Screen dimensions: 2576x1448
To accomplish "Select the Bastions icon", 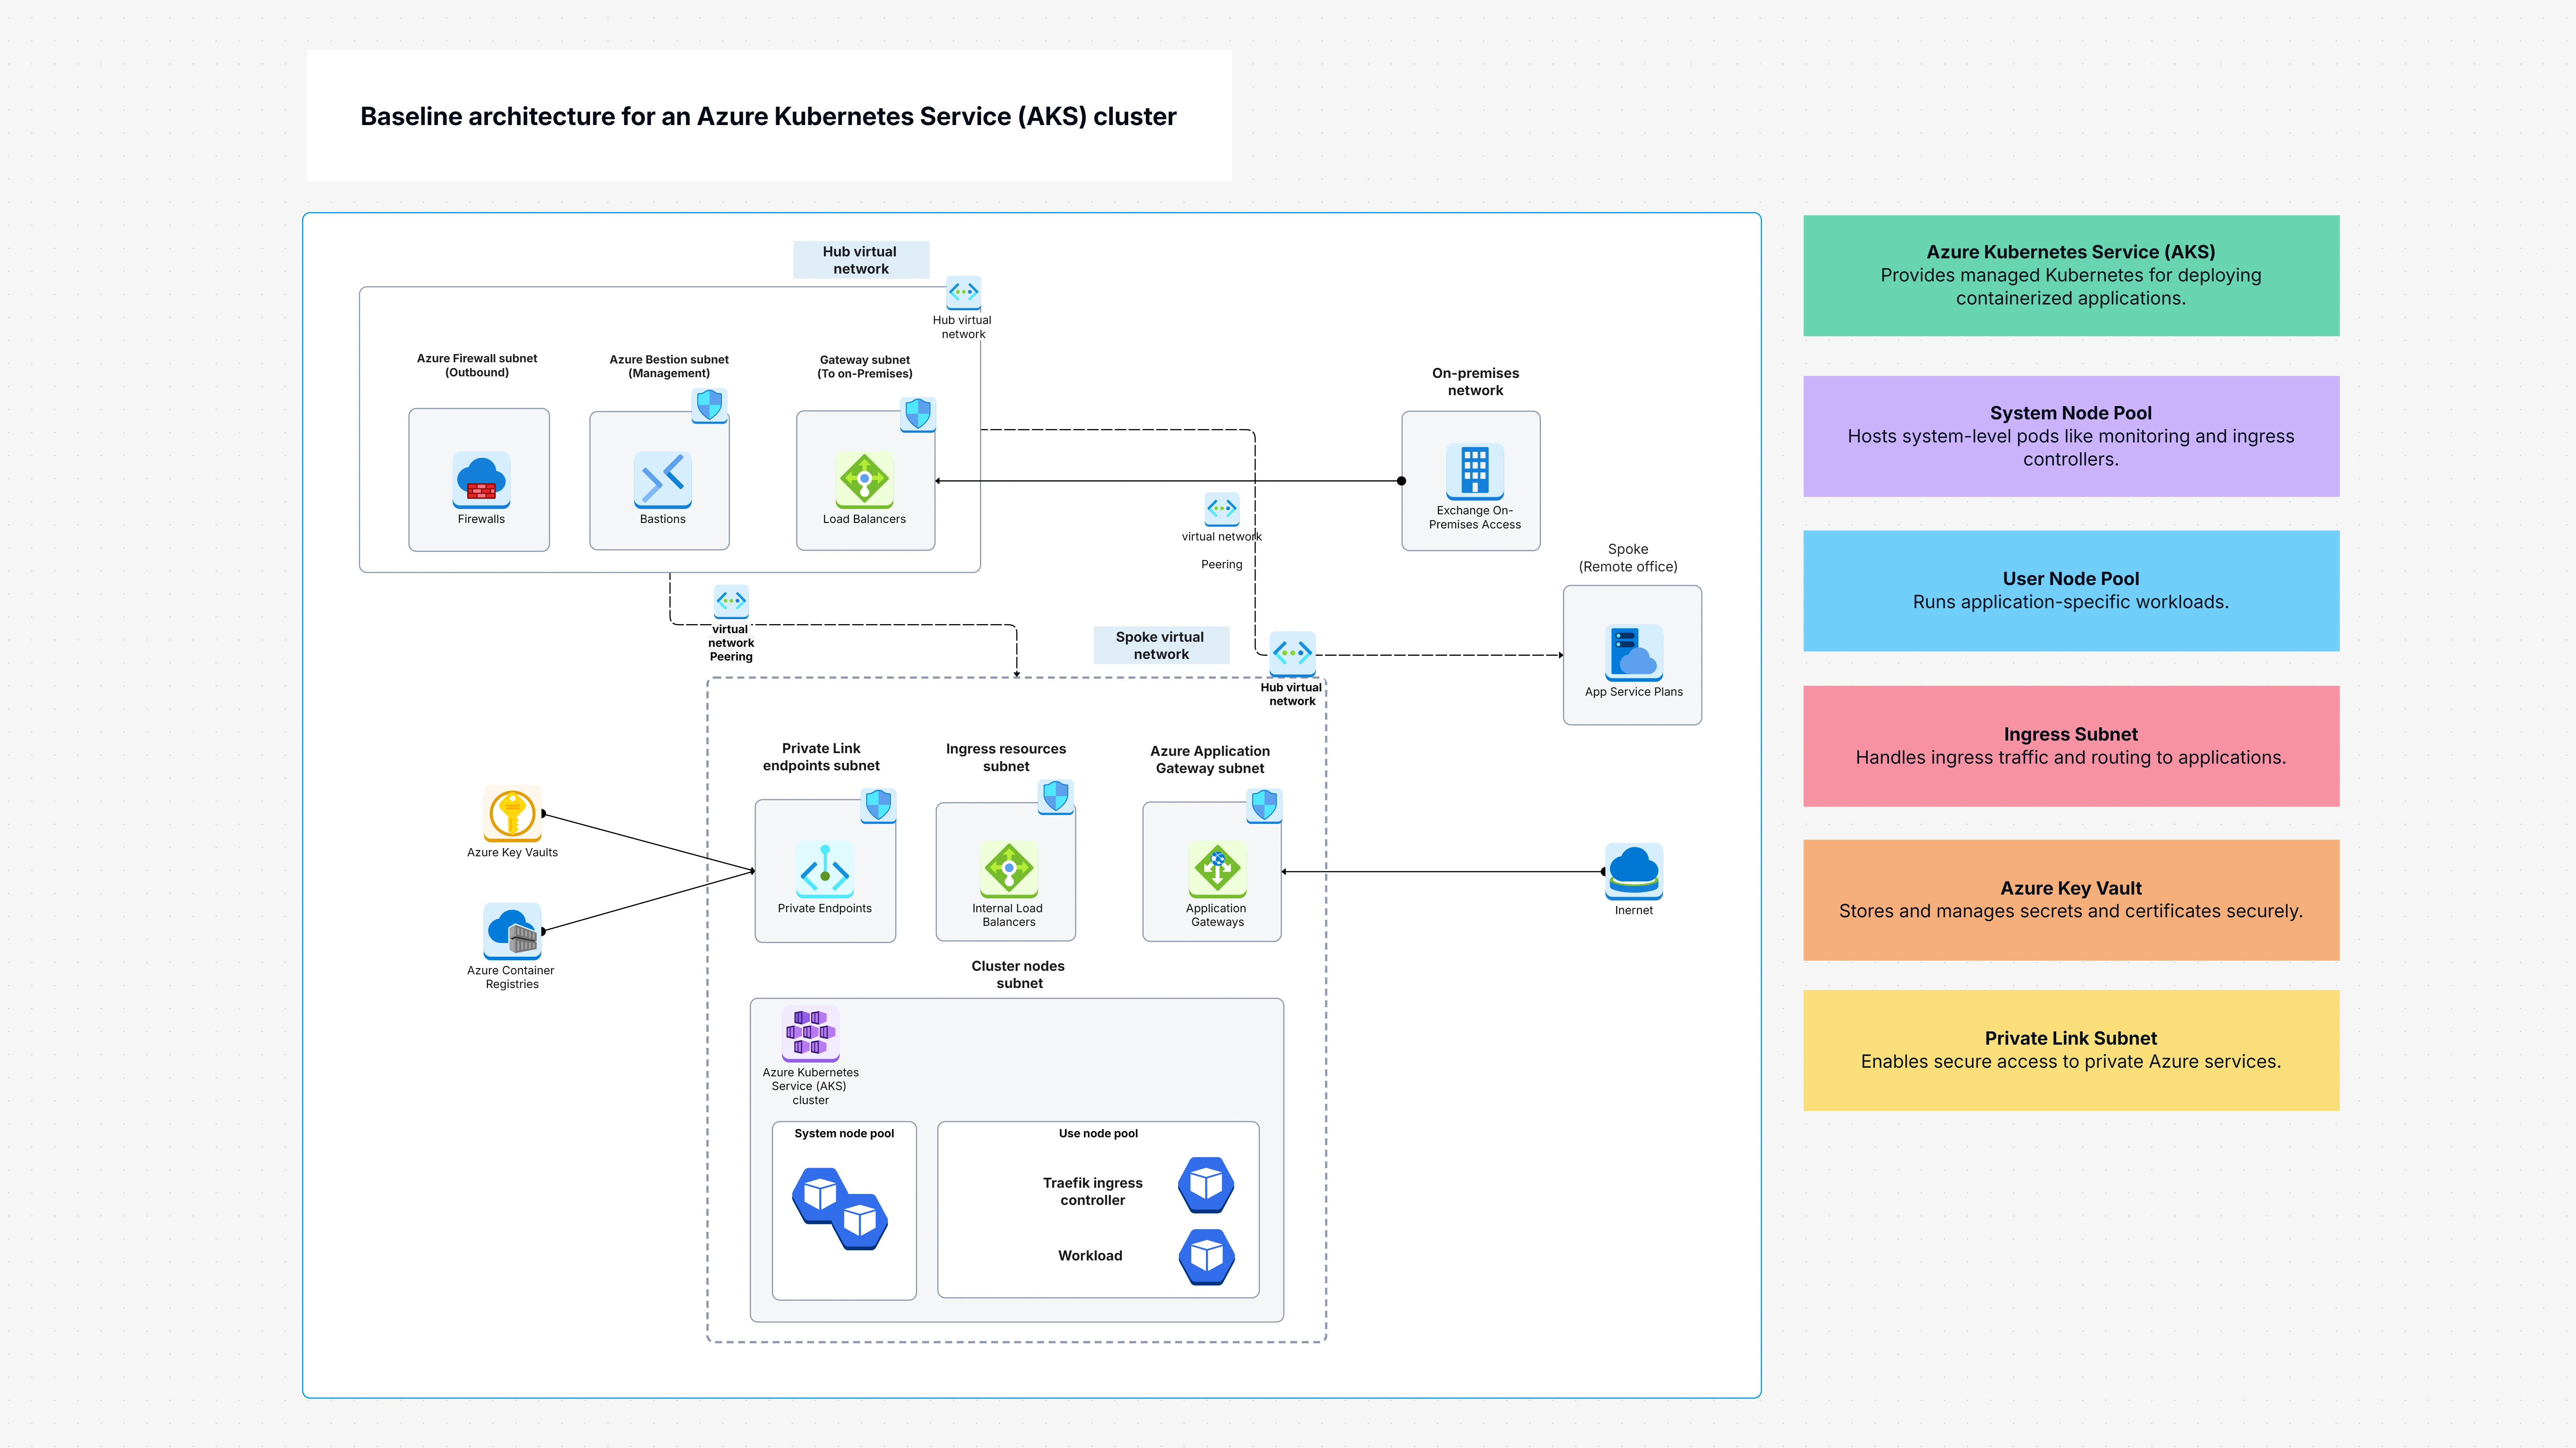I will (x=662, y=479).
